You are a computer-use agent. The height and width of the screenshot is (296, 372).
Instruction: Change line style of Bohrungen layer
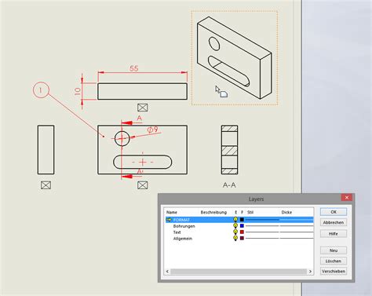pos(262,226)
